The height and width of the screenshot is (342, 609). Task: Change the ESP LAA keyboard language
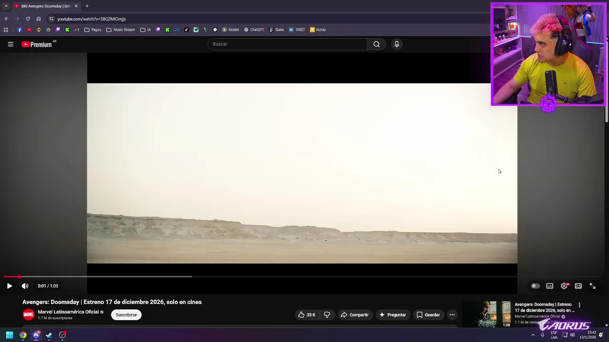[x=554, y=335]
